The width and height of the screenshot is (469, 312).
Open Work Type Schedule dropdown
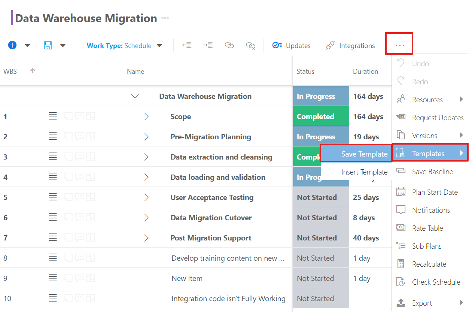pyautogui.click(x=124, y=46)
